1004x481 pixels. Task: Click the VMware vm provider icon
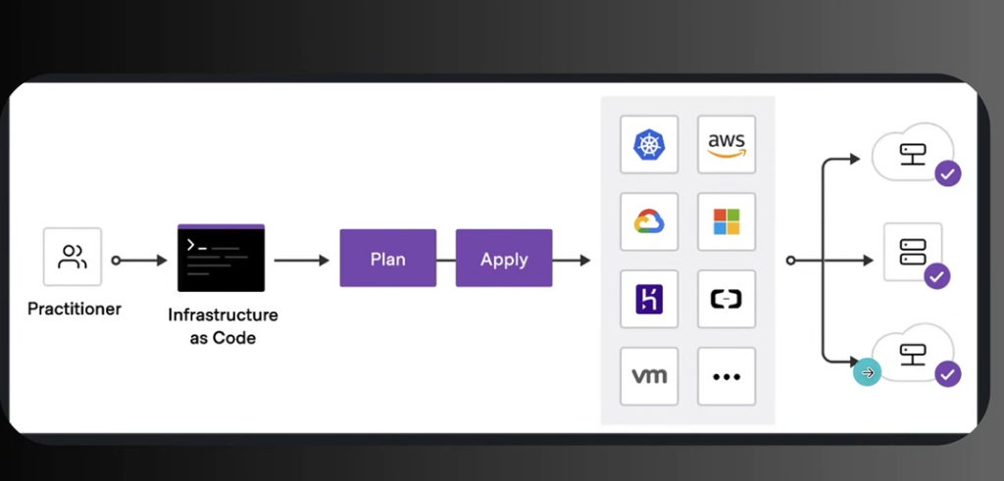coord(649,376)
